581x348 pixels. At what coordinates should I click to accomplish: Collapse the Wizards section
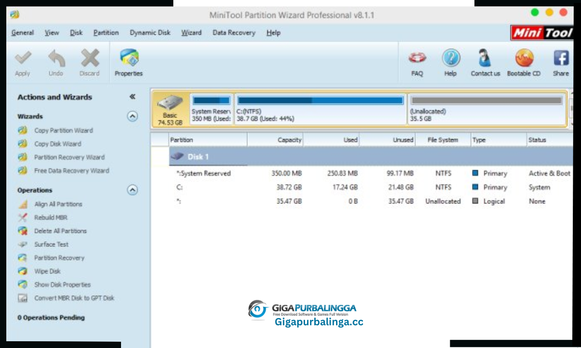coord(132,116)
